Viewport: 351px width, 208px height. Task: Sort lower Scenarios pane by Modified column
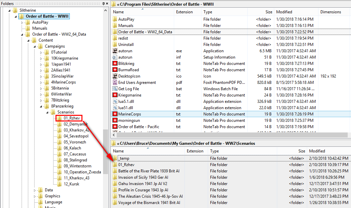(329, 151)
